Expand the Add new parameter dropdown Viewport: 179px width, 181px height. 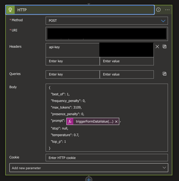pyautogui.click(x=89, y=168)
